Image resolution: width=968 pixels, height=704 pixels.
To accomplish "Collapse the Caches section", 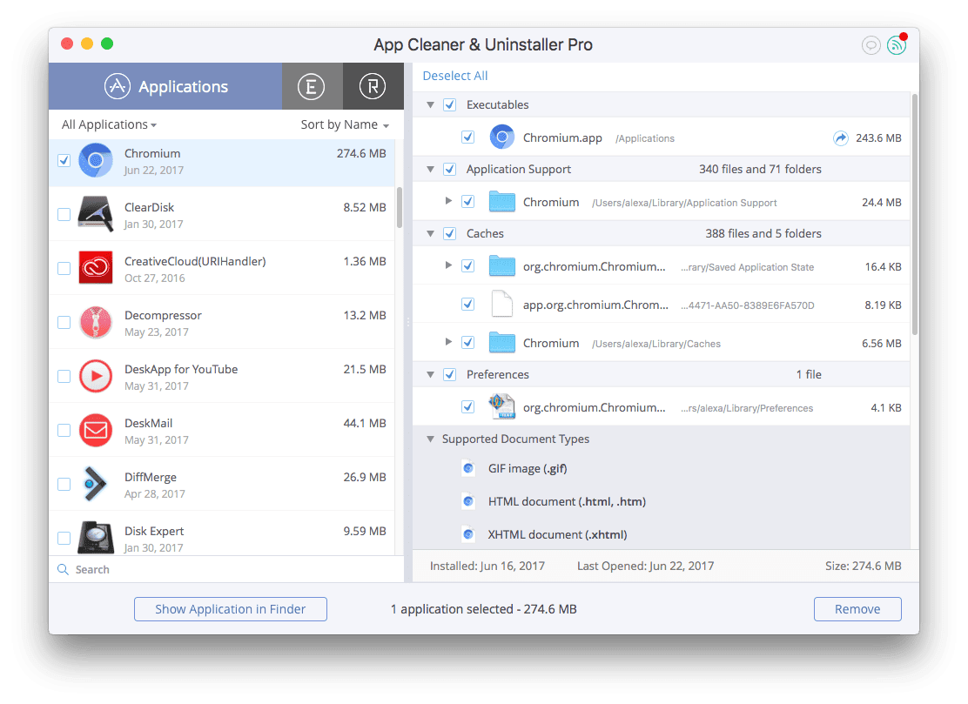I will click(430, 234).
